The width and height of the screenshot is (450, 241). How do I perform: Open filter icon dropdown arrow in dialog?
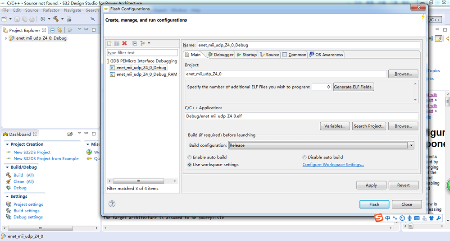(x=149, y=43)
